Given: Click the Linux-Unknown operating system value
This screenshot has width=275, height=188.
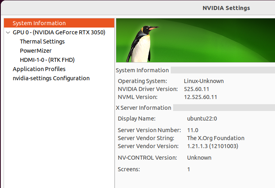Looking at the screenshot, I should pyautogui.click(x=204, y=81).
